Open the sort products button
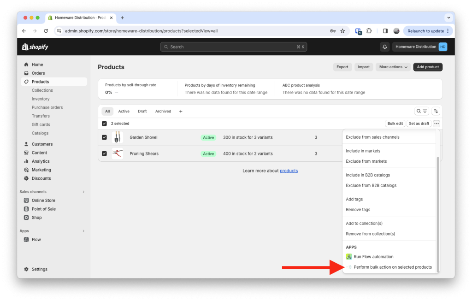Screen dimensions: 472x301 (x=436, y=111)
